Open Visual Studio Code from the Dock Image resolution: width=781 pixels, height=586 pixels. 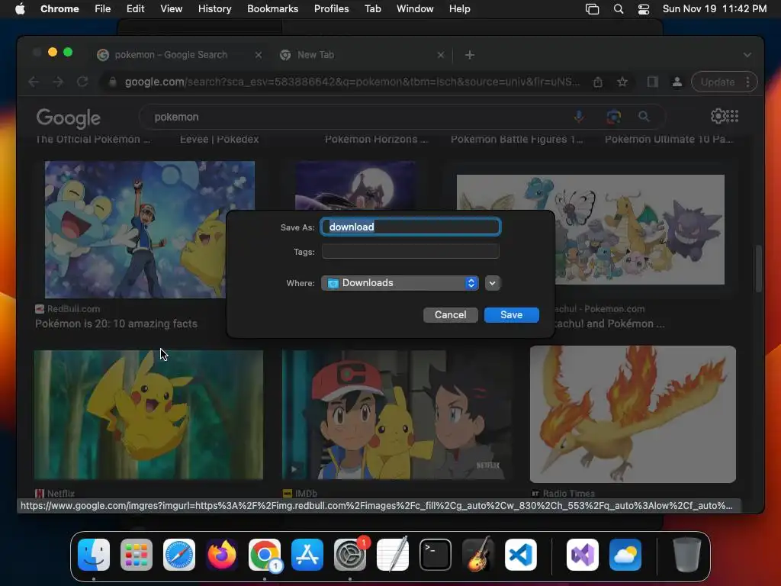521,555
